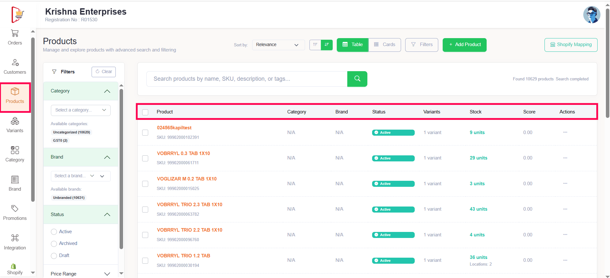
Task: Click the green search magnifier button
Action: (357, 79)
